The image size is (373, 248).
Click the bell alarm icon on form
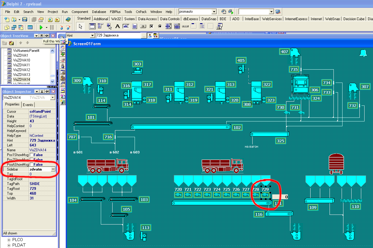click(x=363, y=53)
